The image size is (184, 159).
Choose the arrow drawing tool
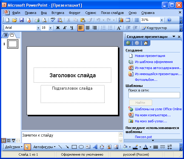click(x=67, y=147)
